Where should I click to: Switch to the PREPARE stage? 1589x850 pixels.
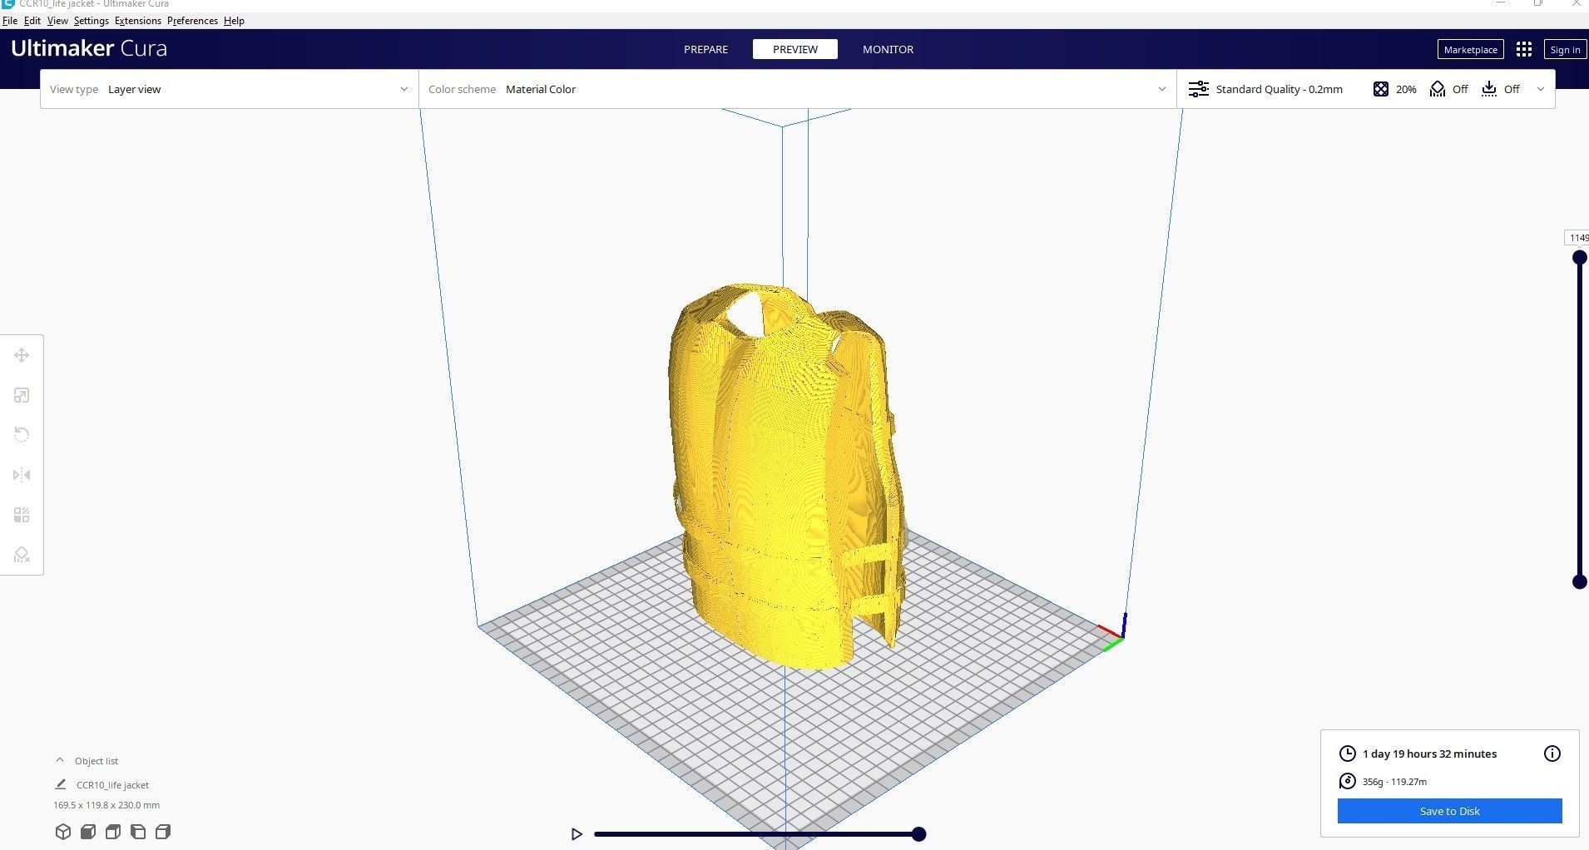(x=705, y=49)
